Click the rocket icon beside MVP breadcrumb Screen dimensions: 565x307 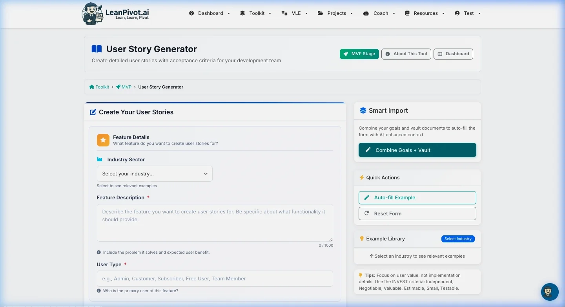click(x=118, y=87)
